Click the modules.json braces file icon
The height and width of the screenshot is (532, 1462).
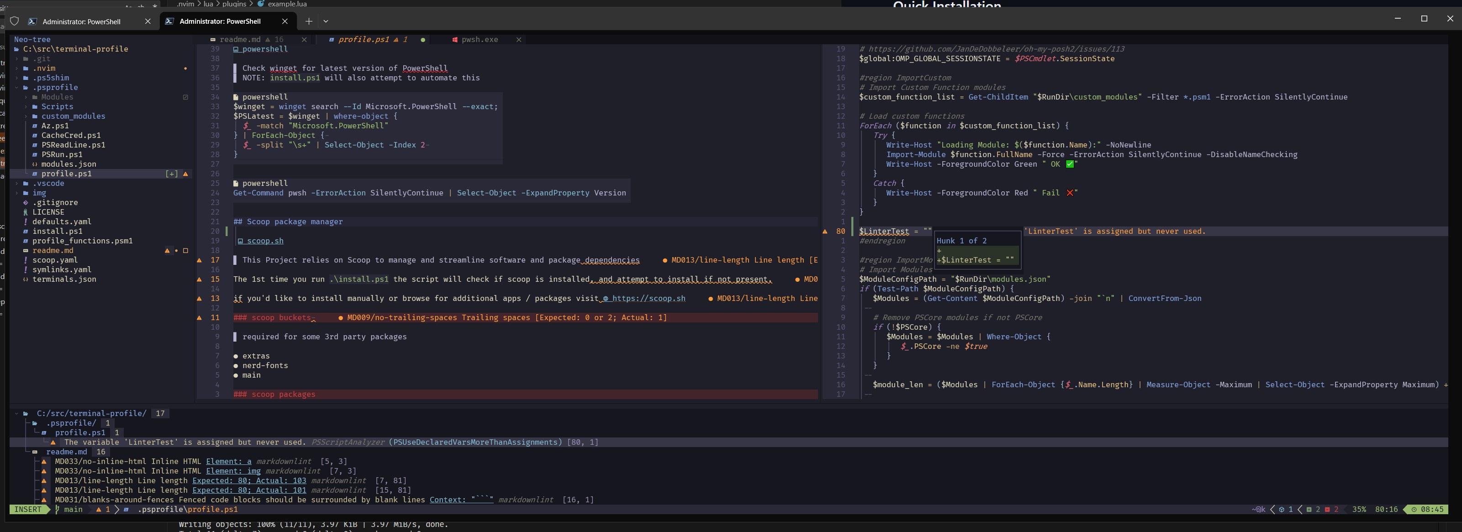[x=35, y=164]
